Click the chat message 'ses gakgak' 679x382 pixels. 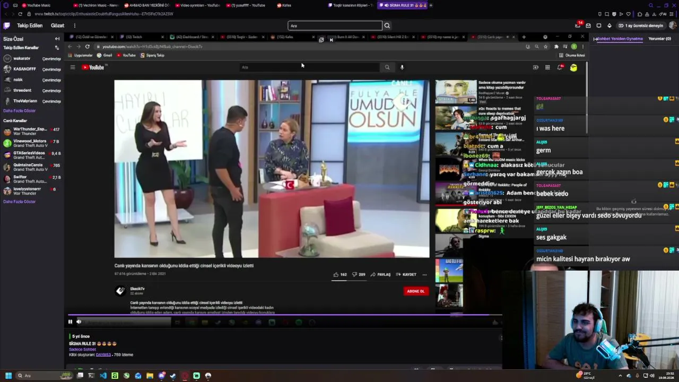pyautogui.click(x=551, y=237)
